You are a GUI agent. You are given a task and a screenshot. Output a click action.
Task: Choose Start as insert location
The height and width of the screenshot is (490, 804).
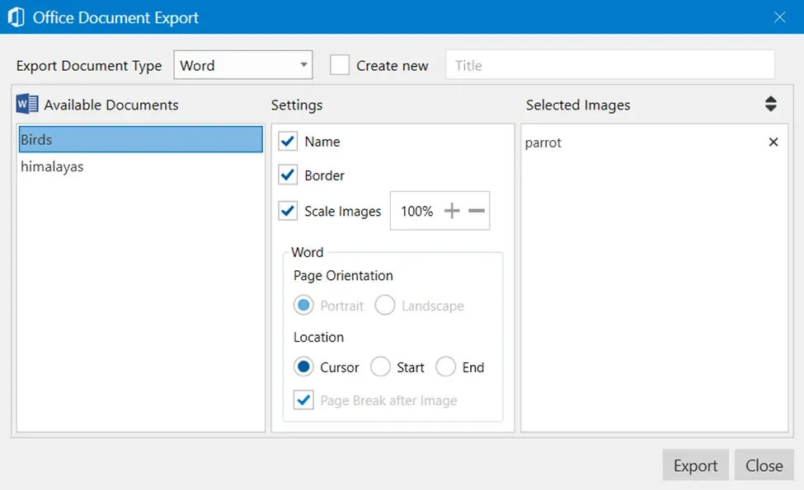coord(380,367)
